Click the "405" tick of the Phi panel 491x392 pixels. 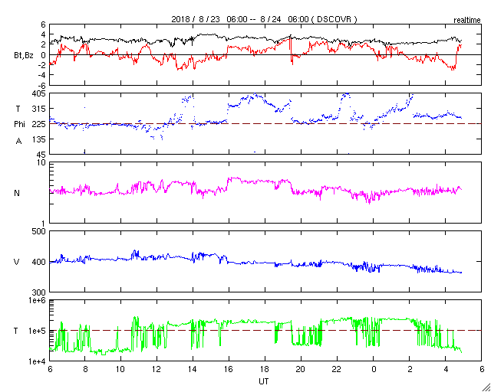[39, 93]
